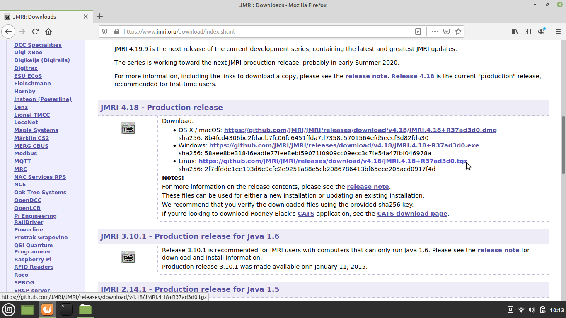Click the back navigation arrow

[8, 31]
